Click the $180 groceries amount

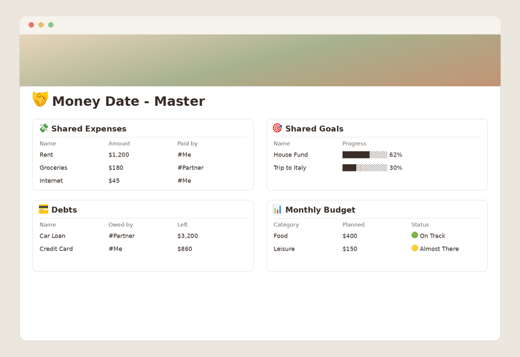pos(116,167)
